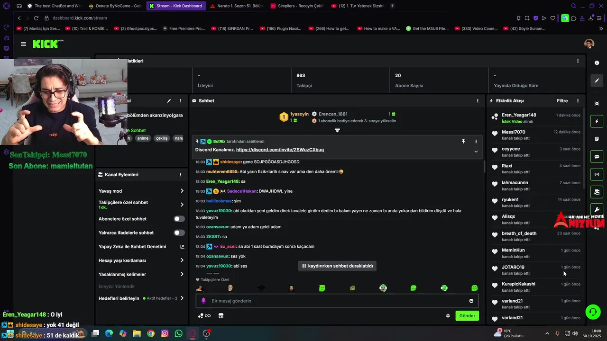
Task: Click the chat panel scrollbar
Action: [484, 166]
